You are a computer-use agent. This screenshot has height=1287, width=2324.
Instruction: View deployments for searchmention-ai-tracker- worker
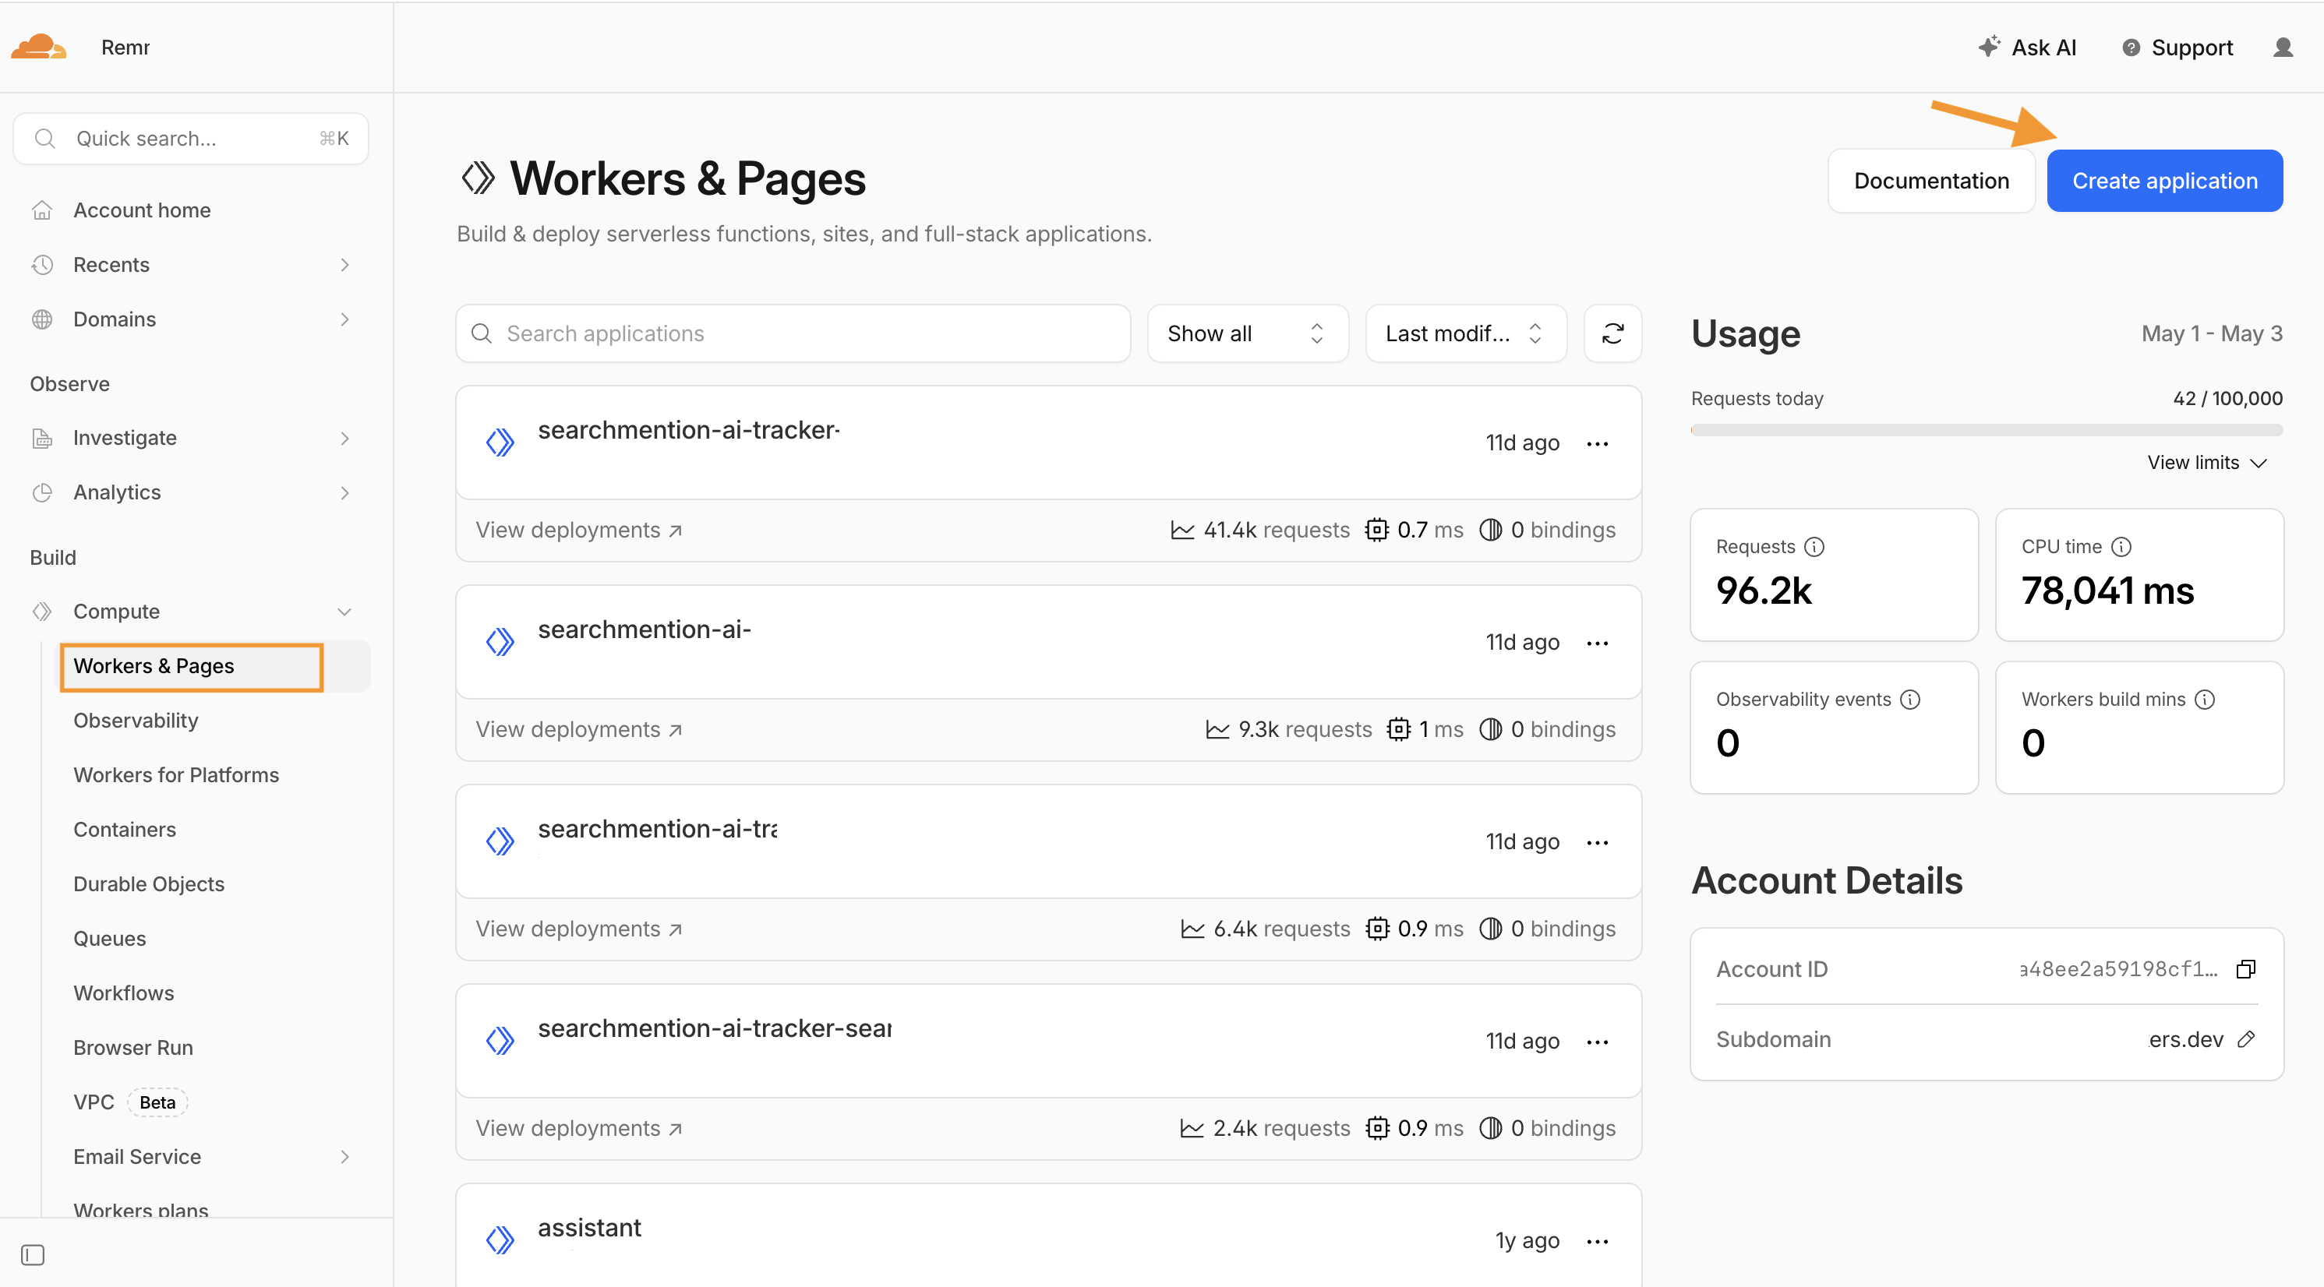(578, 531)
